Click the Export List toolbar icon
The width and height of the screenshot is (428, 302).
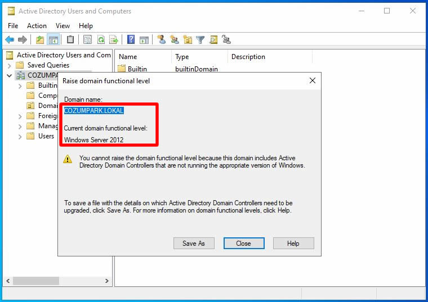point(114,39)
